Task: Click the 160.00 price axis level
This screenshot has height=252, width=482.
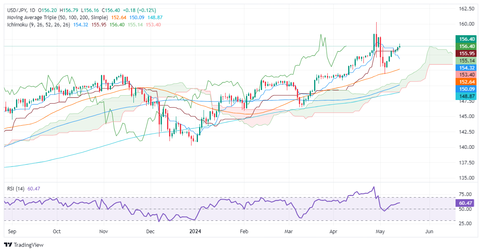Action: click(x=466, y=24)
